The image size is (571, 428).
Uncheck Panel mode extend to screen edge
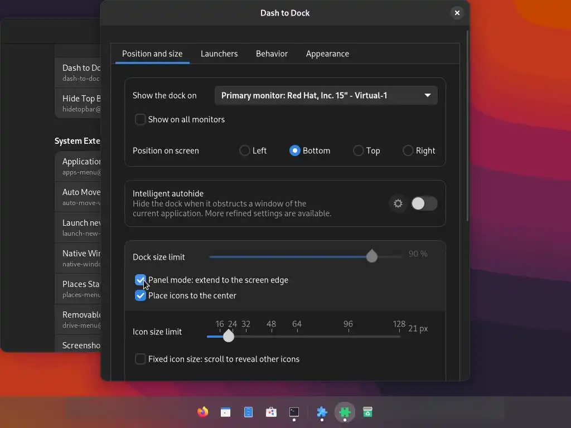[x=140, y=280]
